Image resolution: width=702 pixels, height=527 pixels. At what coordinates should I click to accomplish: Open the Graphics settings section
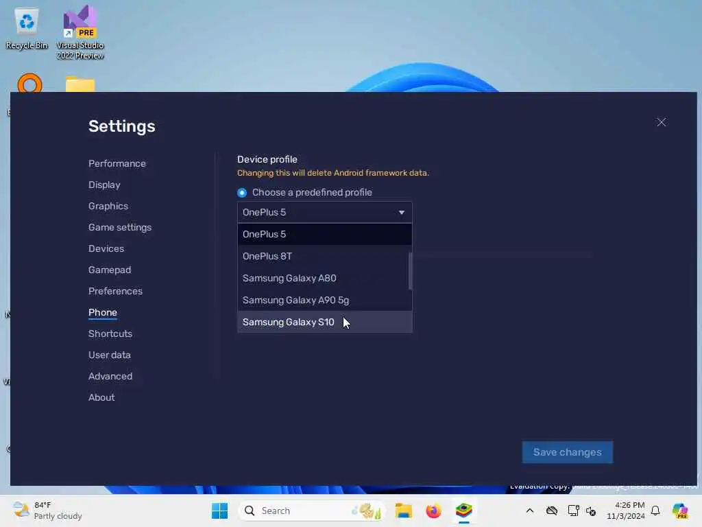(x=108, y=206)
